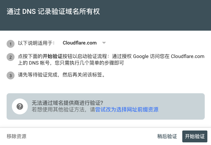
Task: Click the step 2 number circle
Action: (11, 57)
